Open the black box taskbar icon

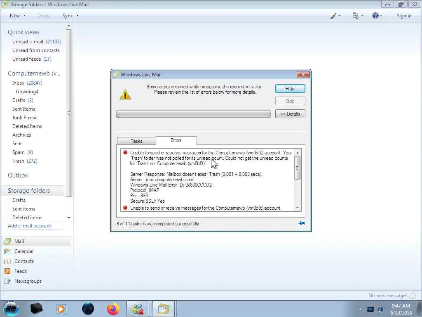37,309
